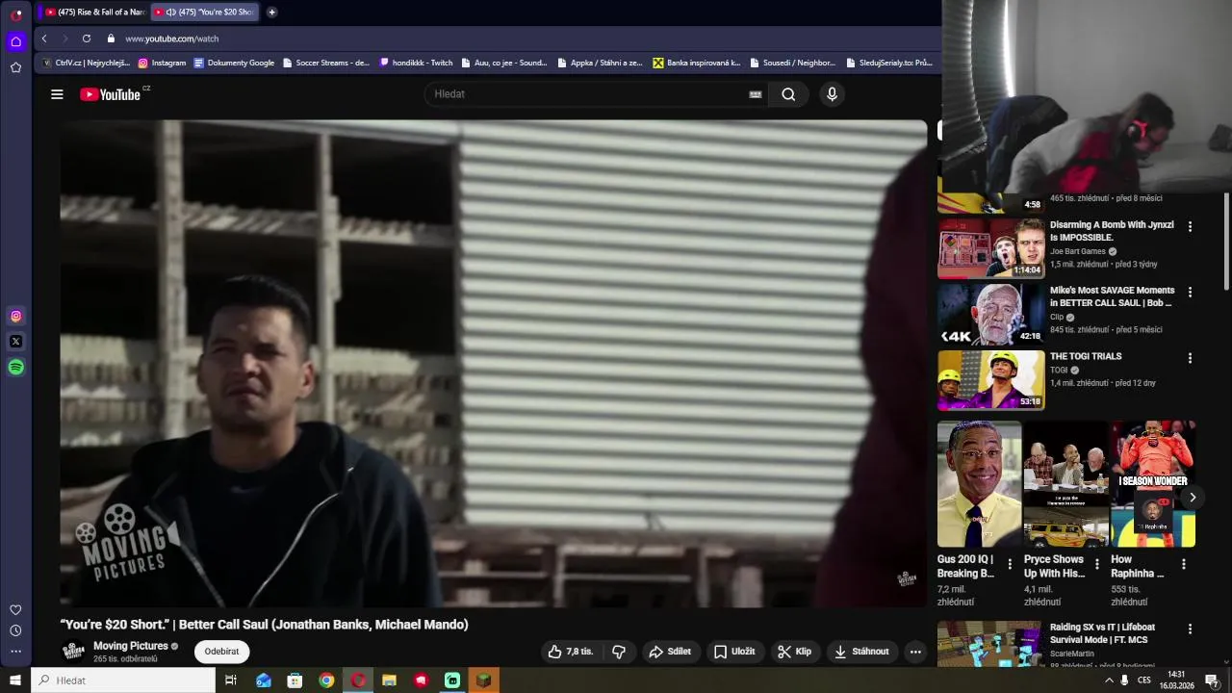
Task: Open Instagram bookmark in bookmarks bar
Action: click(162, 63)
